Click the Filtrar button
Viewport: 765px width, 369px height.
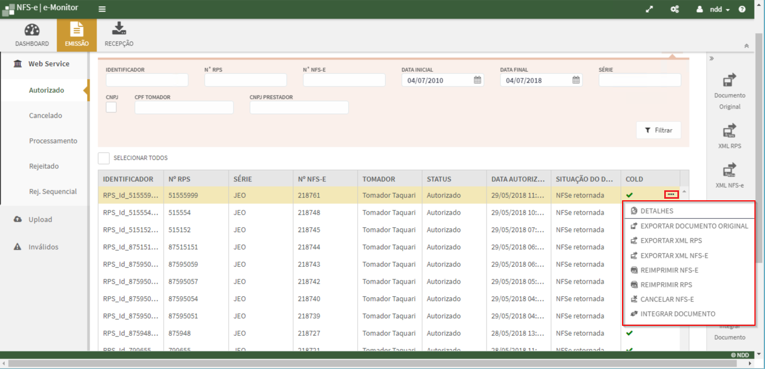pyautogui.click(x=658, y=130)
